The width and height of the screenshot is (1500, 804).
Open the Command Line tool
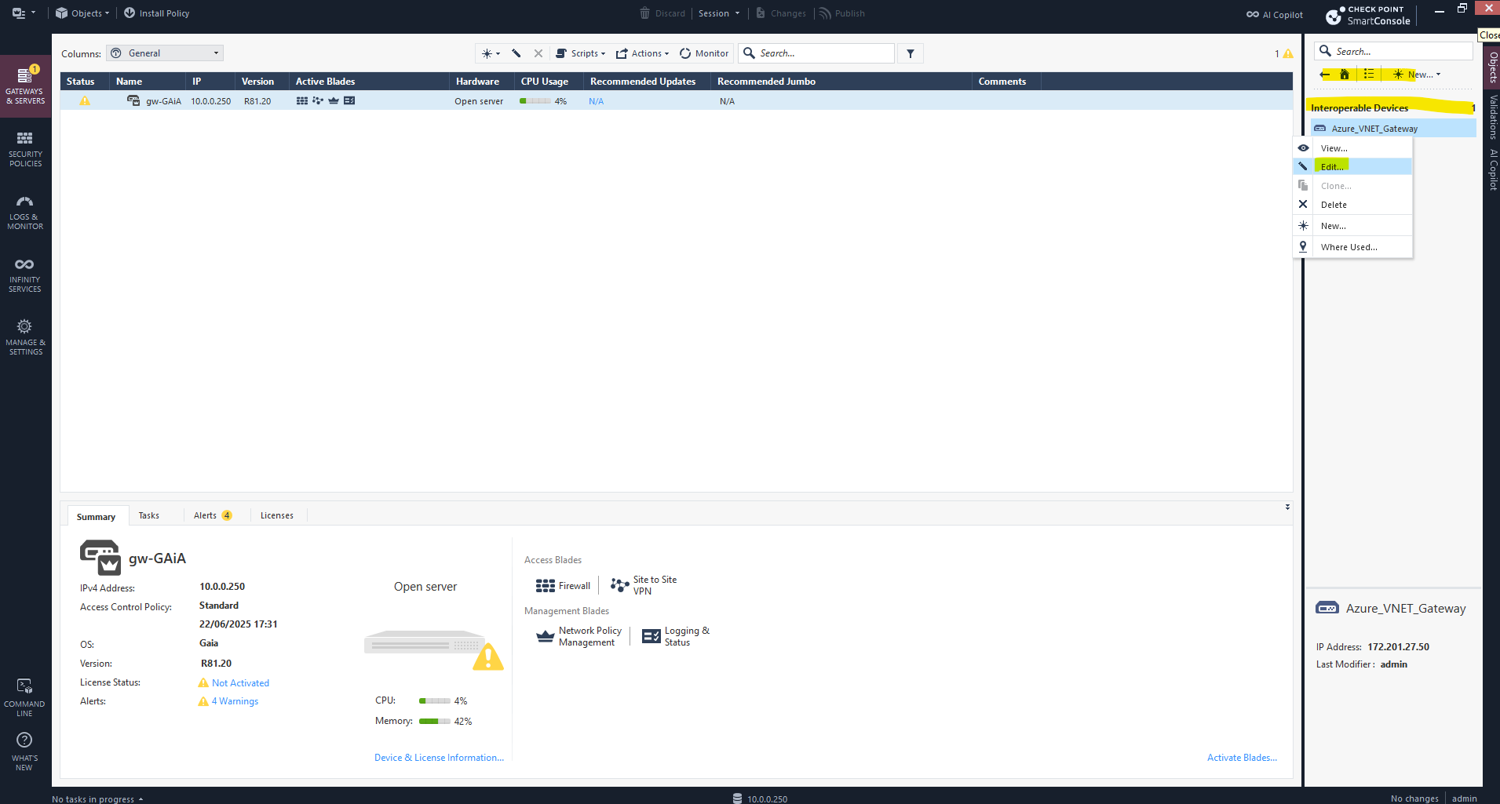coord(24,697)
